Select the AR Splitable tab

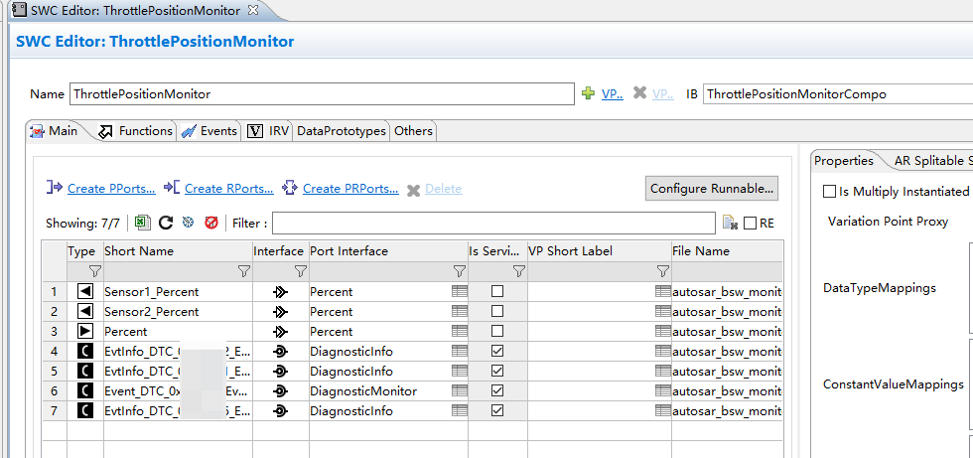(x=932, y=161)
